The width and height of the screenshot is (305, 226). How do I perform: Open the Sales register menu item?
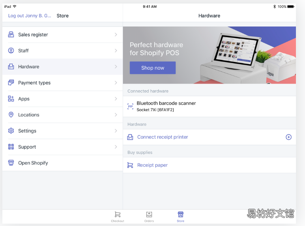62,35
